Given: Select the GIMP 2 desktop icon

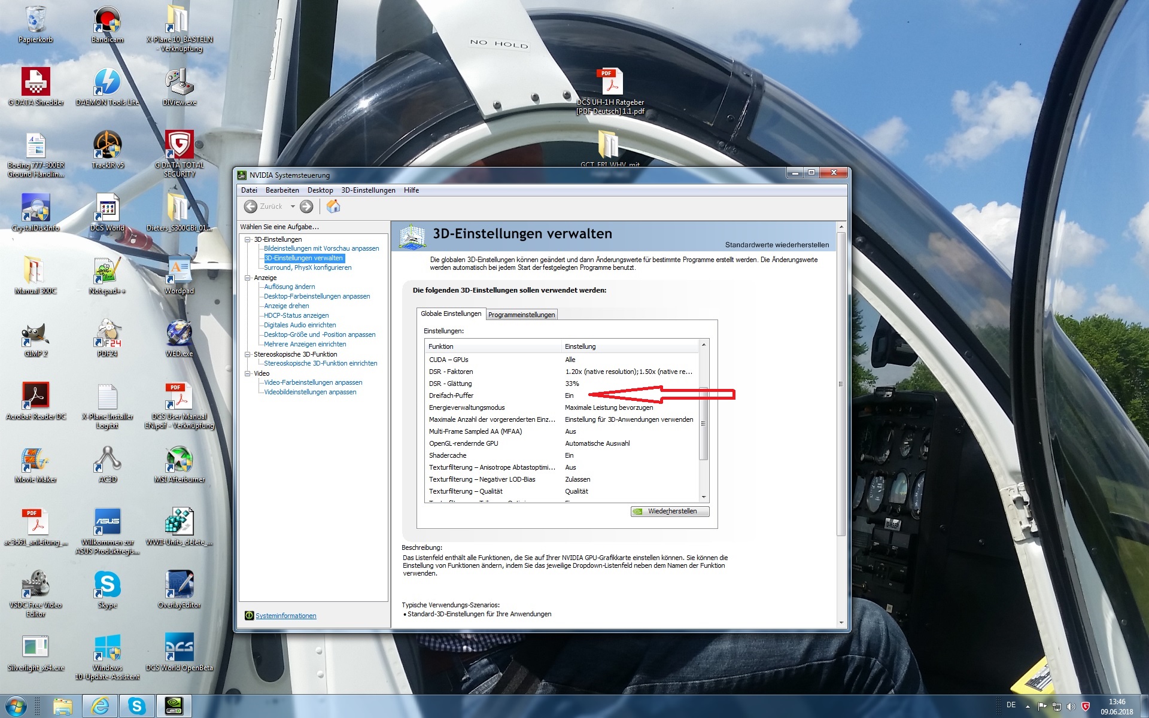Looking at the screenshot, I should 36,338.
